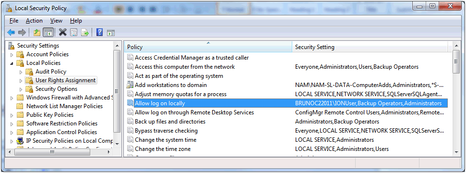Click BRUNOC22011\IONUser security setting cell
This screenshot has width=466, height=173.
pos(368,103)
